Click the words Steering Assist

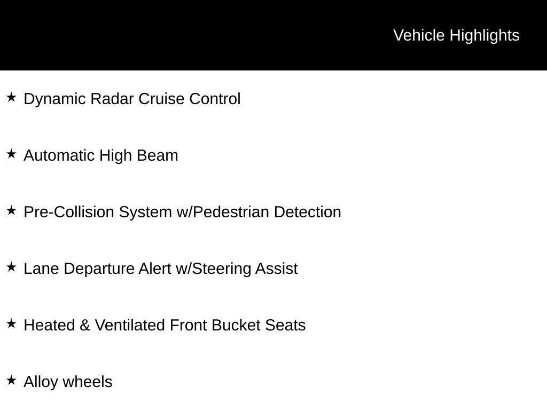point(245,269)
